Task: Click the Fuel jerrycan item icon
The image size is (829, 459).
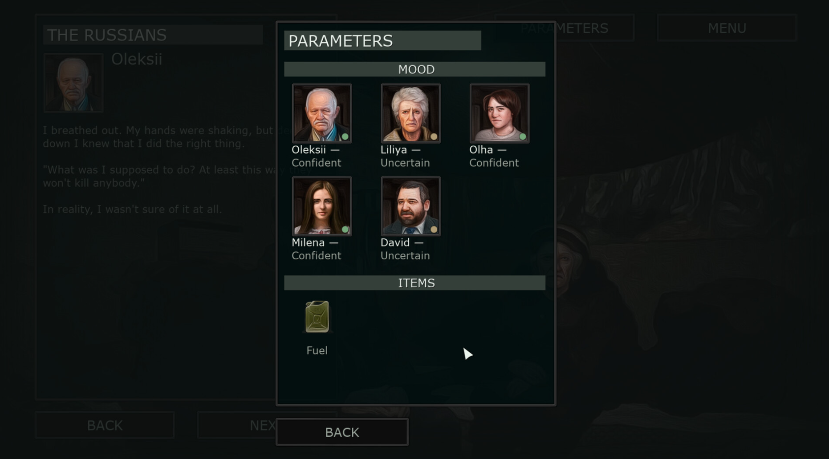Action: point(317,317)
